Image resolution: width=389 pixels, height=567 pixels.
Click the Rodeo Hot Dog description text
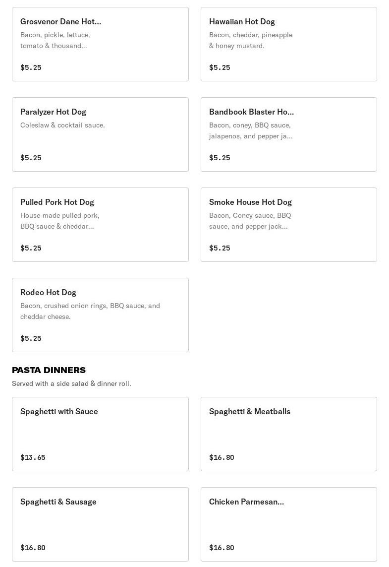(90, 311)
